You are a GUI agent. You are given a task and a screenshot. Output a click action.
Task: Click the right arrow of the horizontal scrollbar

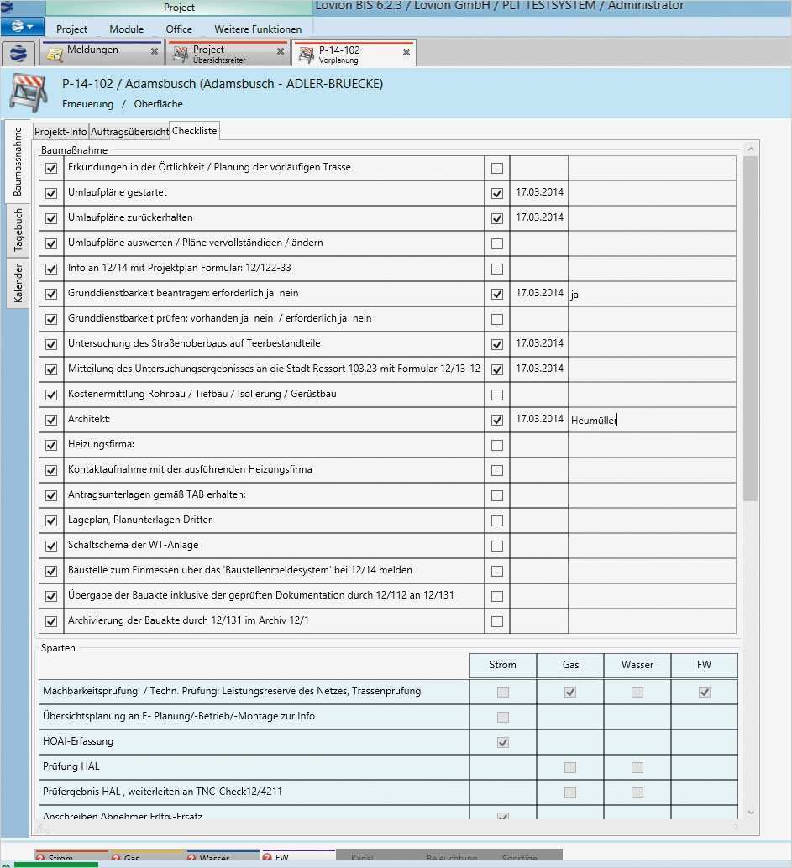click(x=736, y=827)
